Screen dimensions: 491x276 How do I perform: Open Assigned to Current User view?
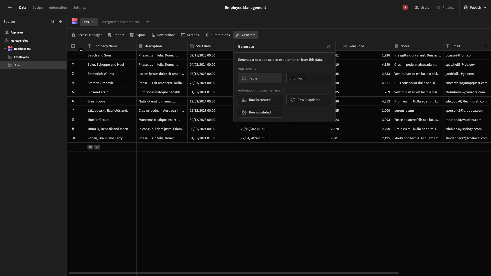click(x=121, y=22)
